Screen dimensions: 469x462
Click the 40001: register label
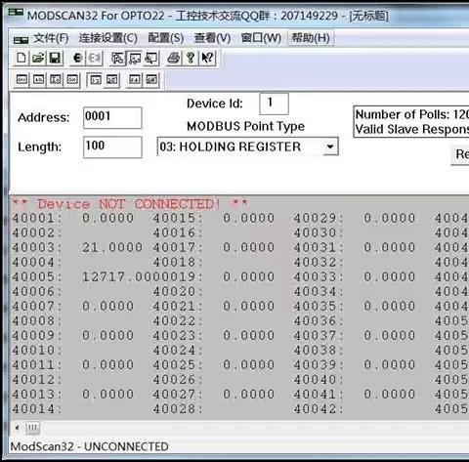pyautogui.click(x=37, y=218)
